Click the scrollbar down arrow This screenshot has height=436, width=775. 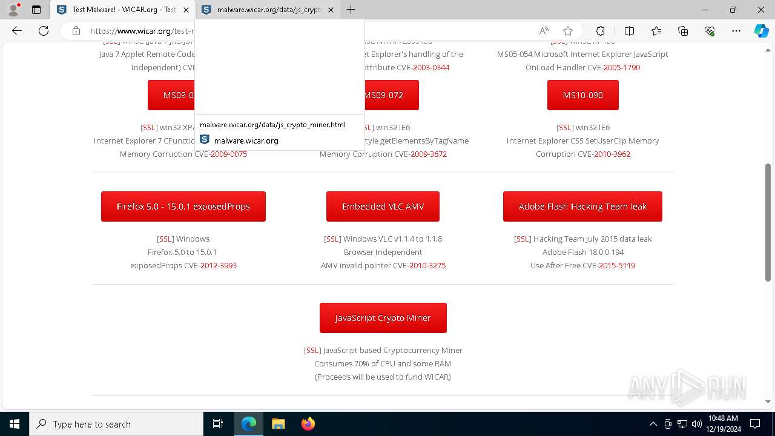click(768, 401)
